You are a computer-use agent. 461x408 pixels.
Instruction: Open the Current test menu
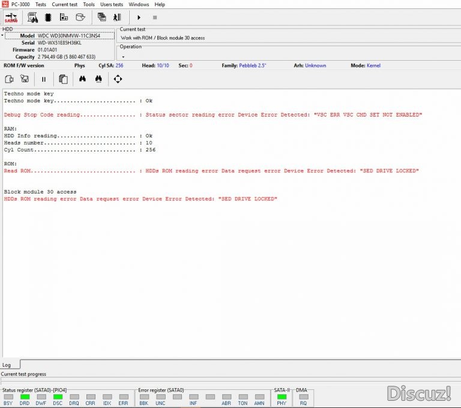point(64,4)
